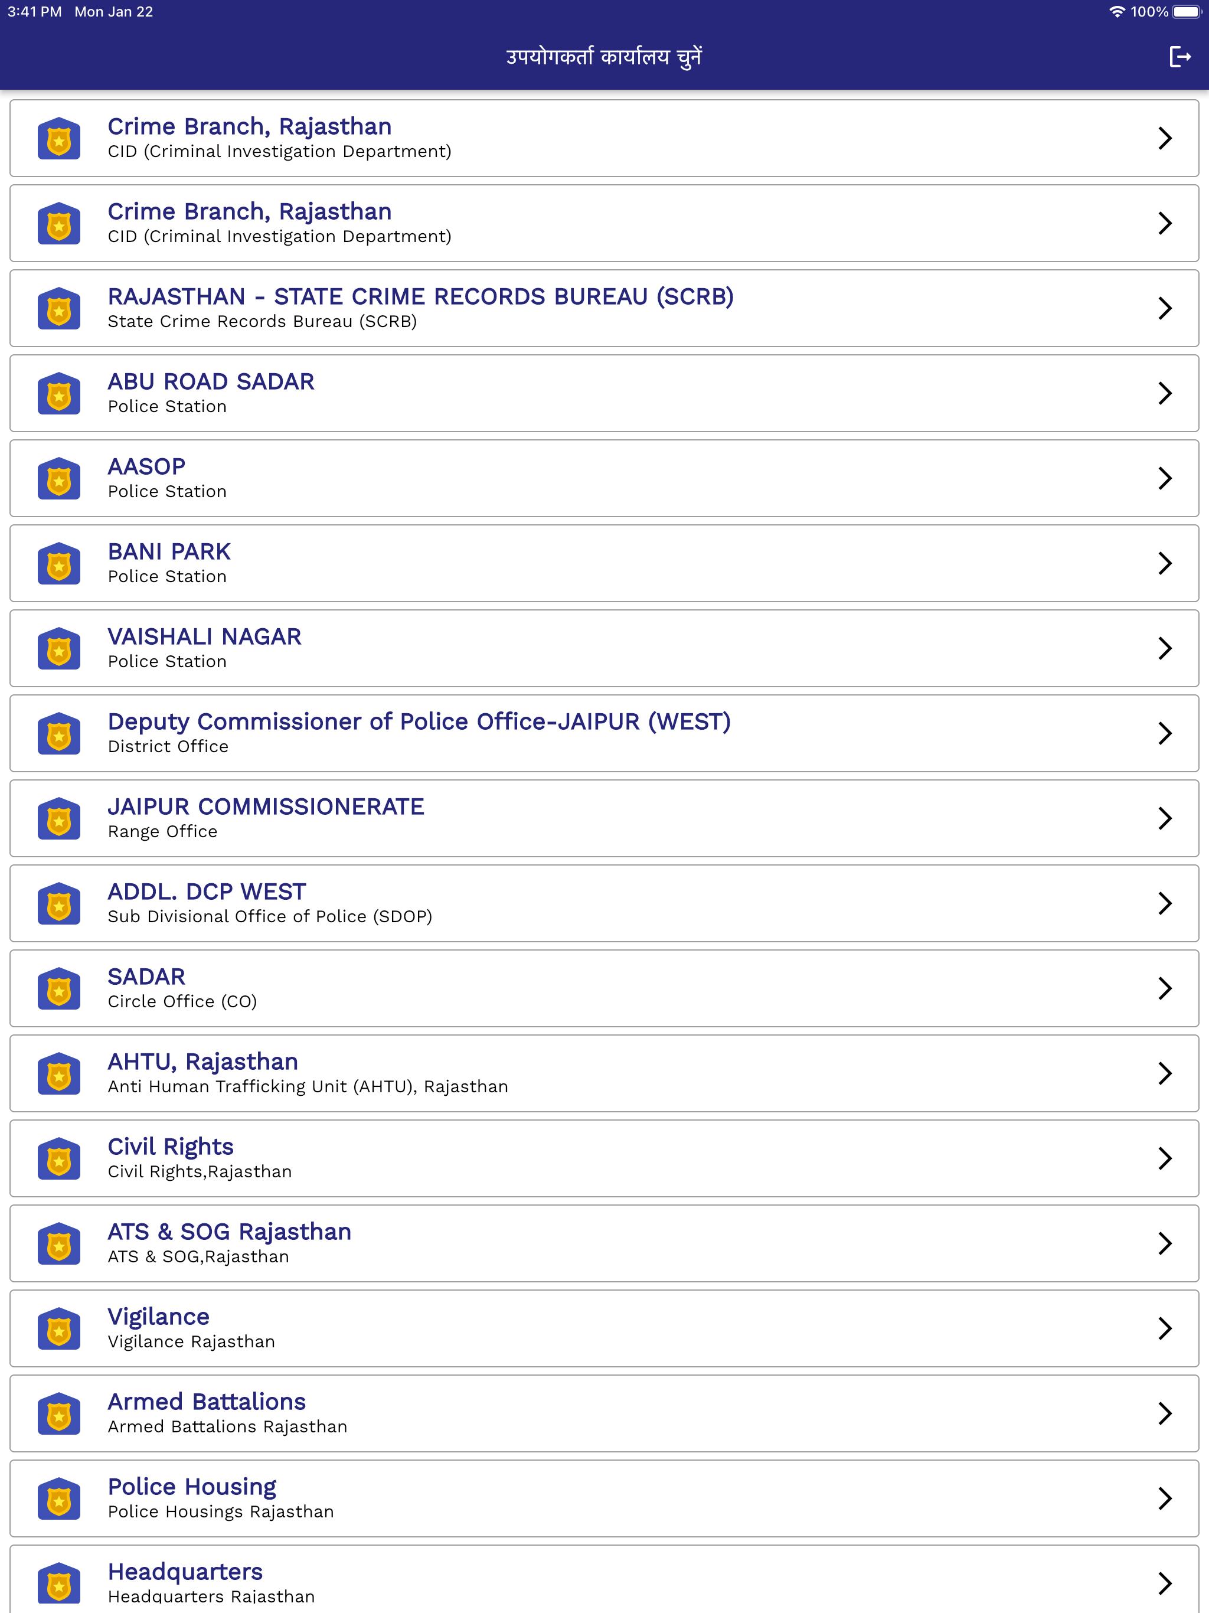Click badge icon for RAJASTHAN - STATE CRIME RECORDS BUREAU

click(x=59, y=308)
